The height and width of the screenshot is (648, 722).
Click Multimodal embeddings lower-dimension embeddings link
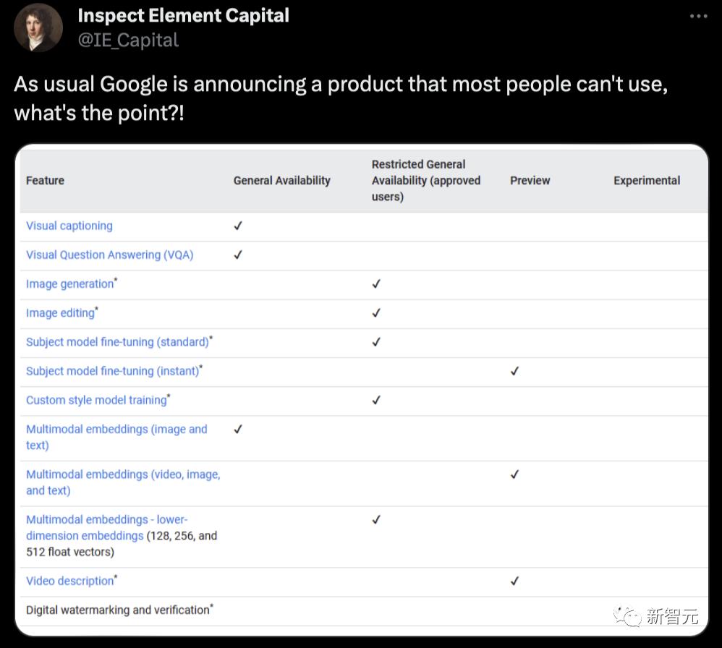106,528
